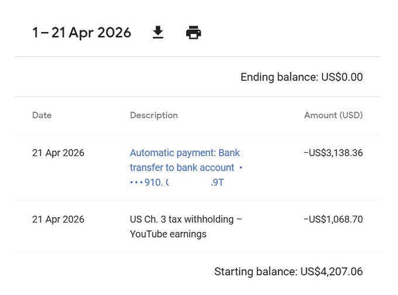Screen dimensions: 398x295
Task: Click the bank account ending 910 text
Action: pyautogui.click(x=149, y=182)
